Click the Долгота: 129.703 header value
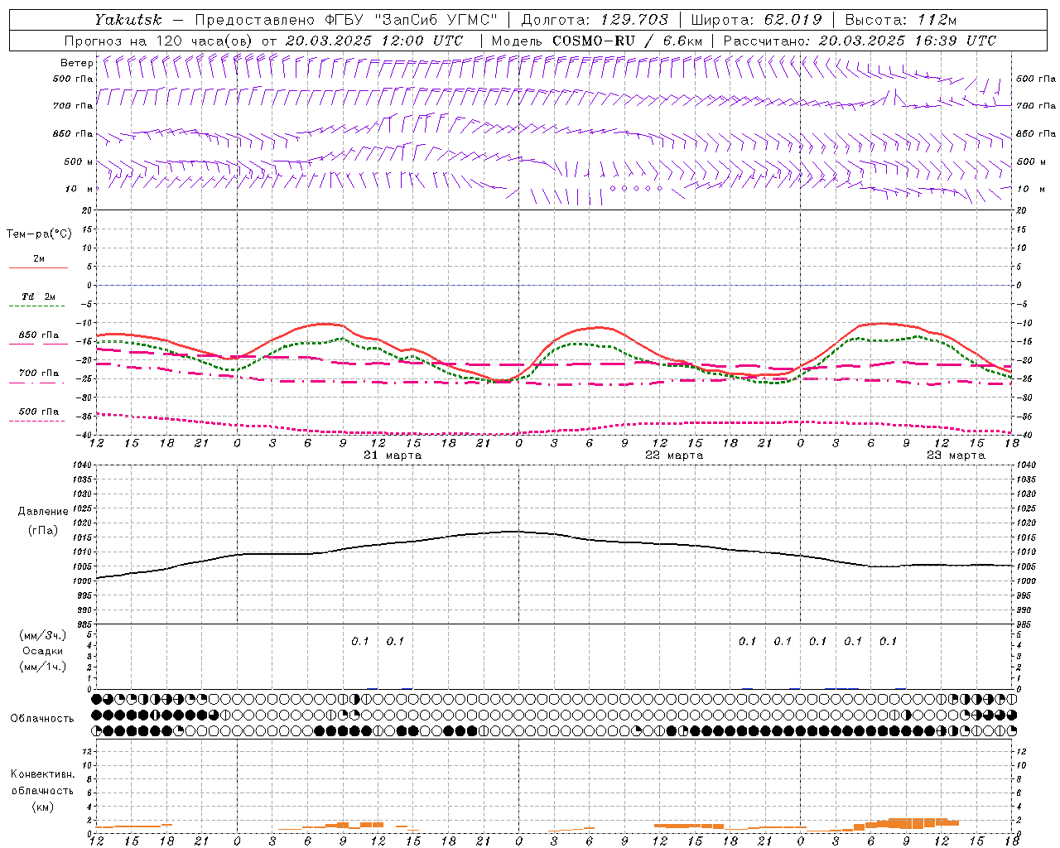Viewport: 1060px width, 848px height. click(595, 19)
